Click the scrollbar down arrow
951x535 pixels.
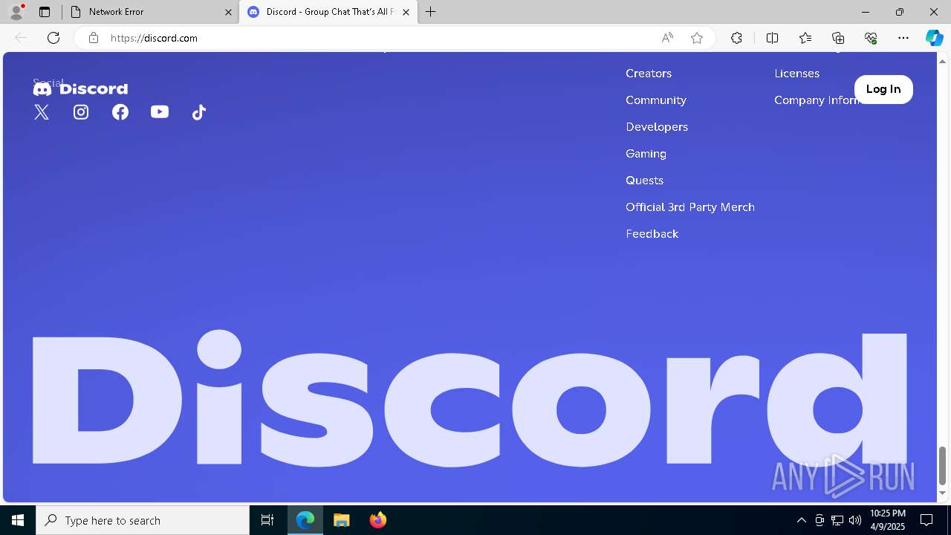click(x=943, y=493)
